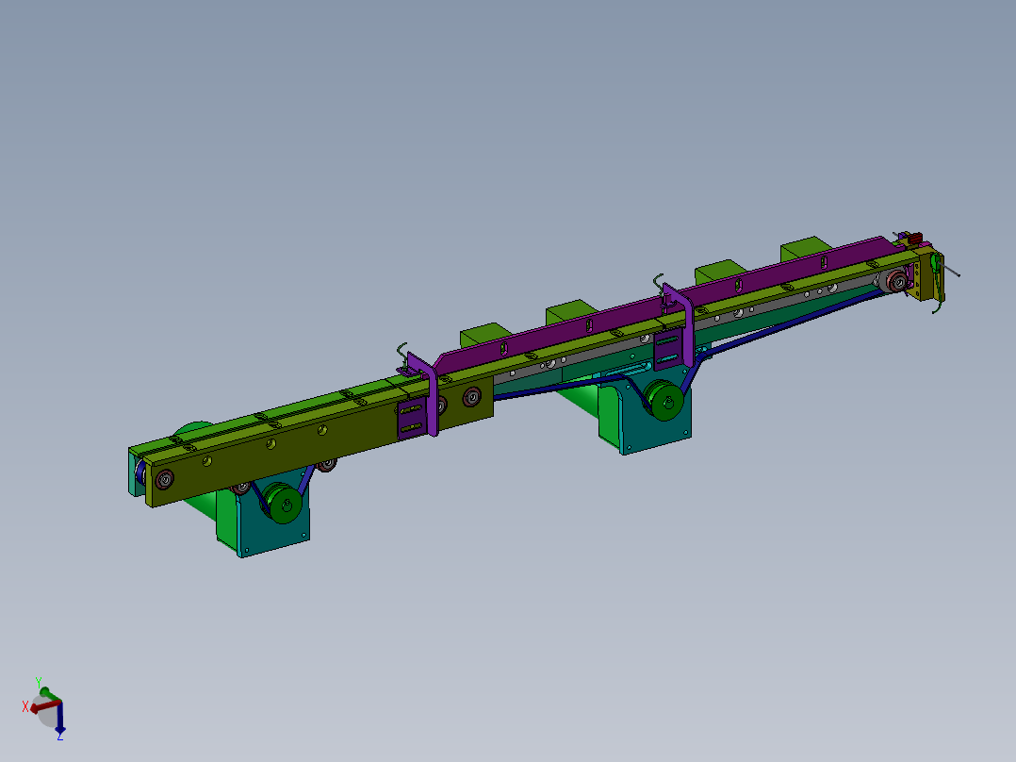
Task: Pick the olive side plate of the left conveyor section
Action: tap(318, 443)
